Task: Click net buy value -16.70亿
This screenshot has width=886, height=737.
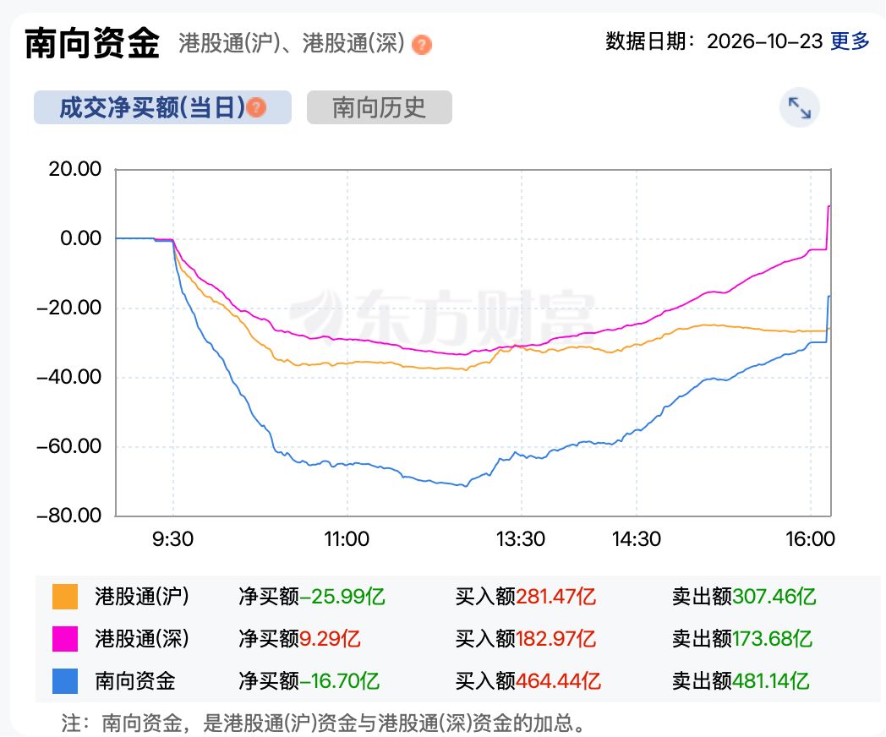Action: click(x=340, y=681)
